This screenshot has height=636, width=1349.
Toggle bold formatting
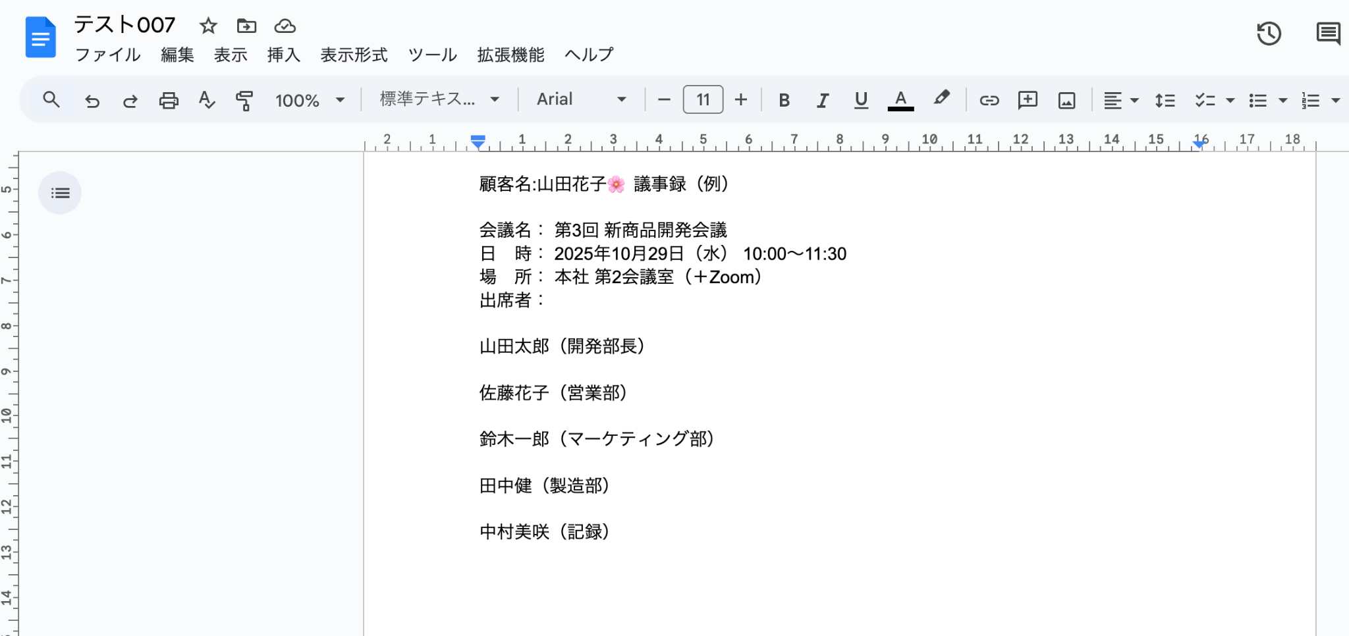pyautogui.click(x=784, y=100)
